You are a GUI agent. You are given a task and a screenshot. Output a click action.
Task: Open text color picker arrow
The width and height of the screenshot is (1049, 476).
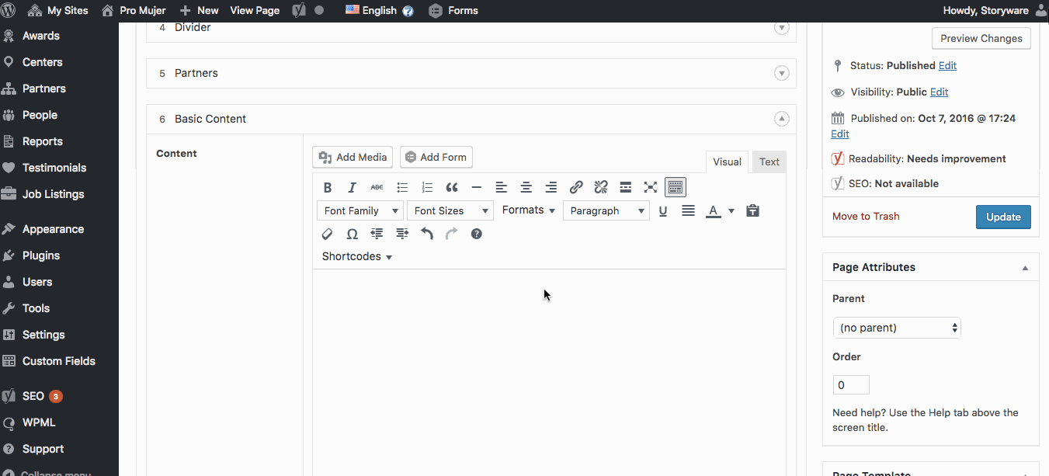click(731, 210)
